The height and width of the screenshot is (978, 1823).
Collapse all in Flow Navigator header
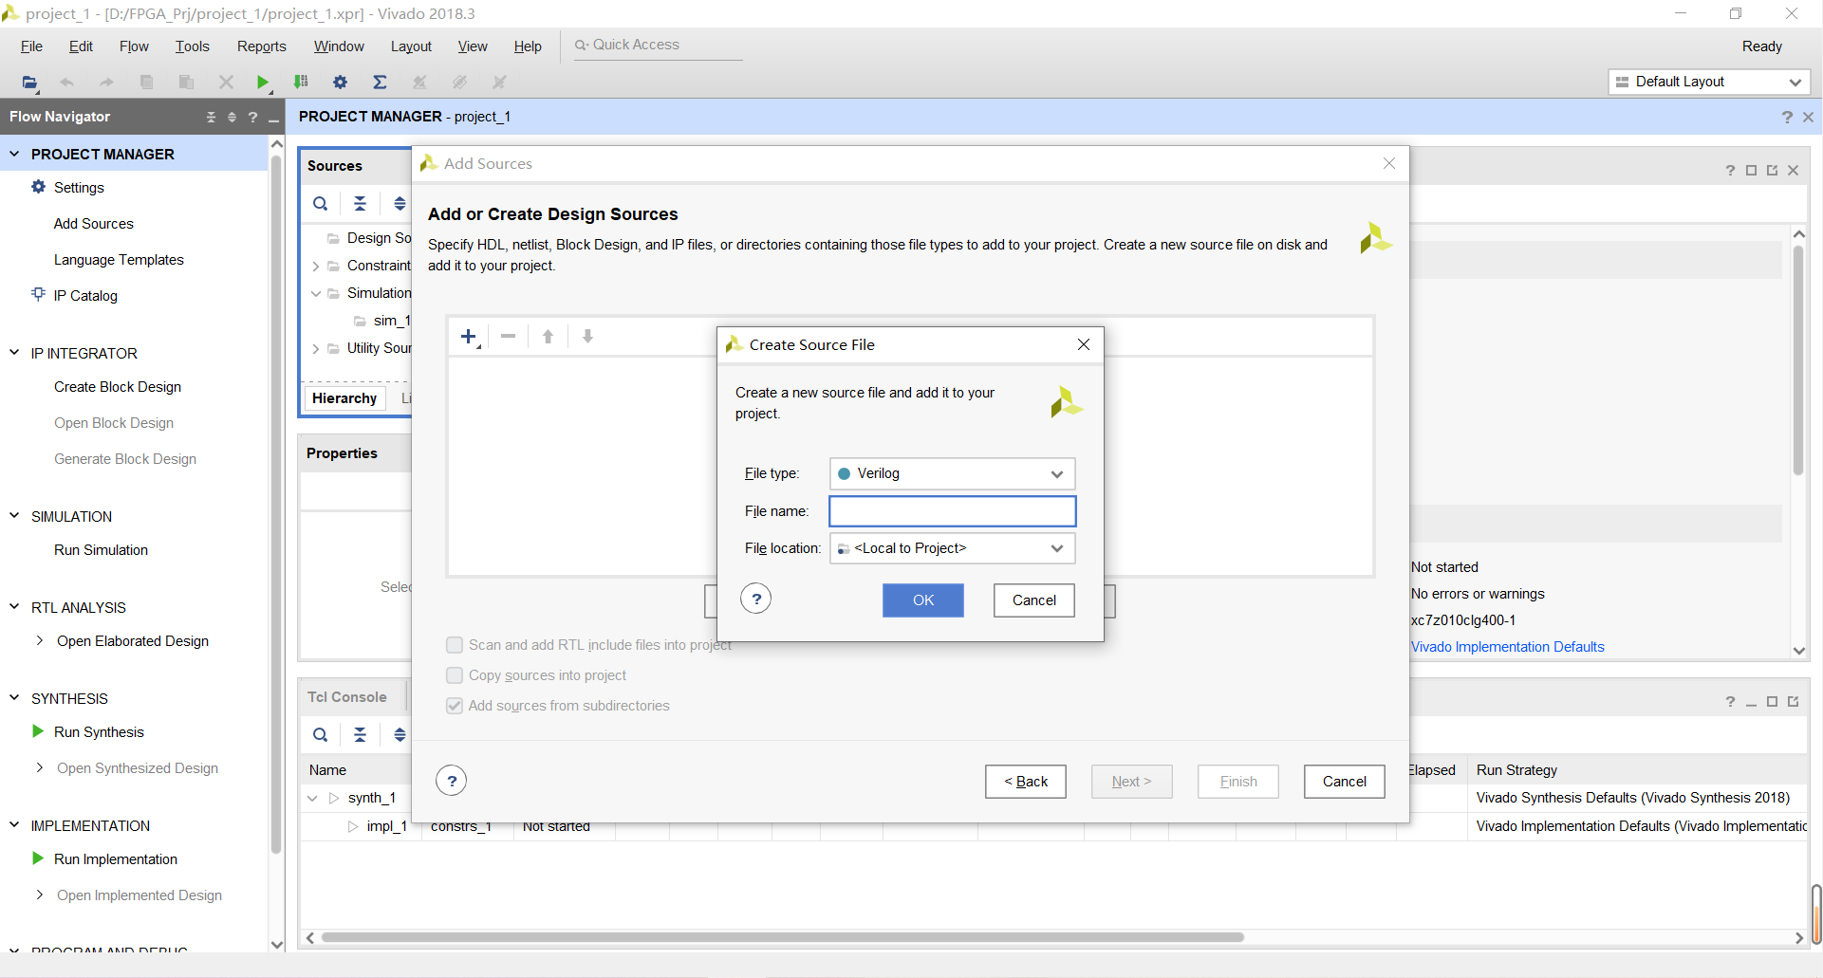[211, 117]
